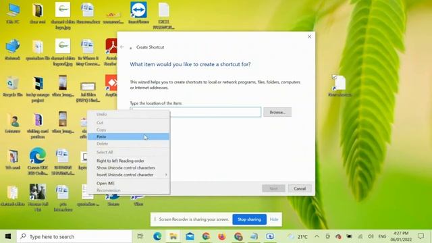Open the notification center icon
Image resolution: width=432 pixels, height=243 pixels.
tap(421, 236)
